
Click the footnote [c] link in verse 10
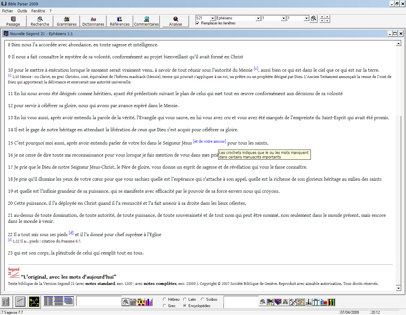point(256,68)
